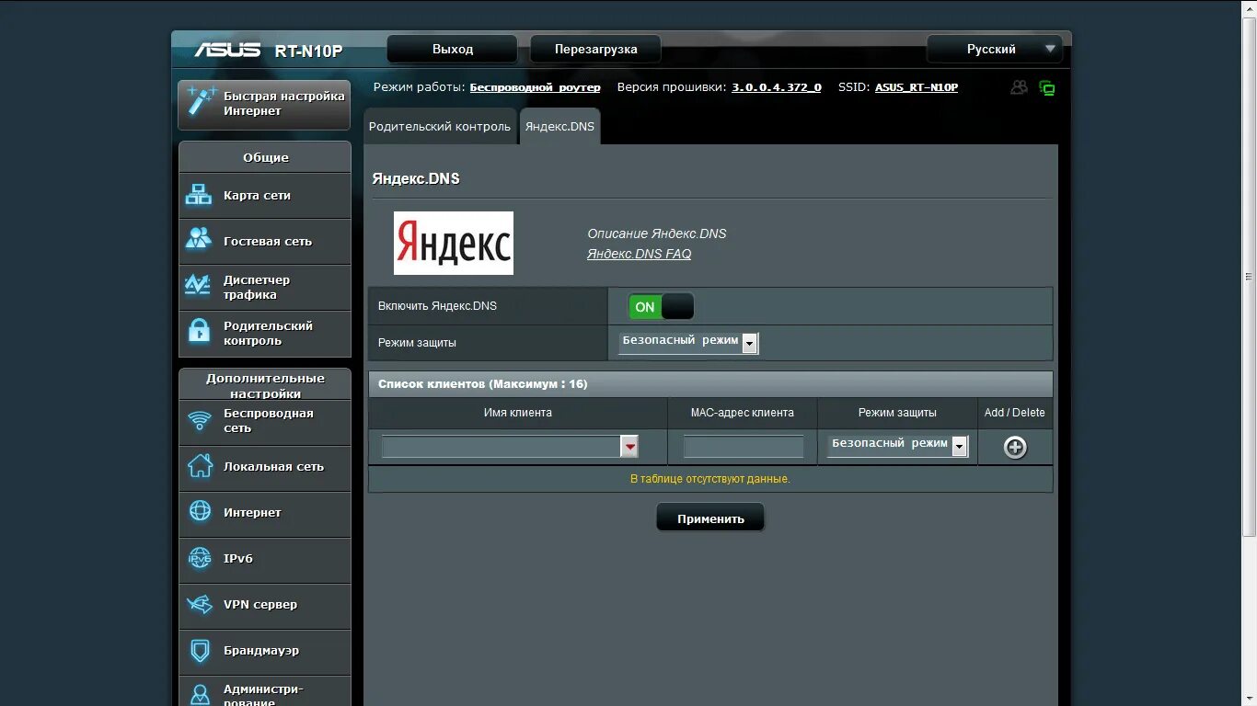The image size is (1257, 706).
Task: Click Быстрая настройка Интернет button
Action: 265,104
